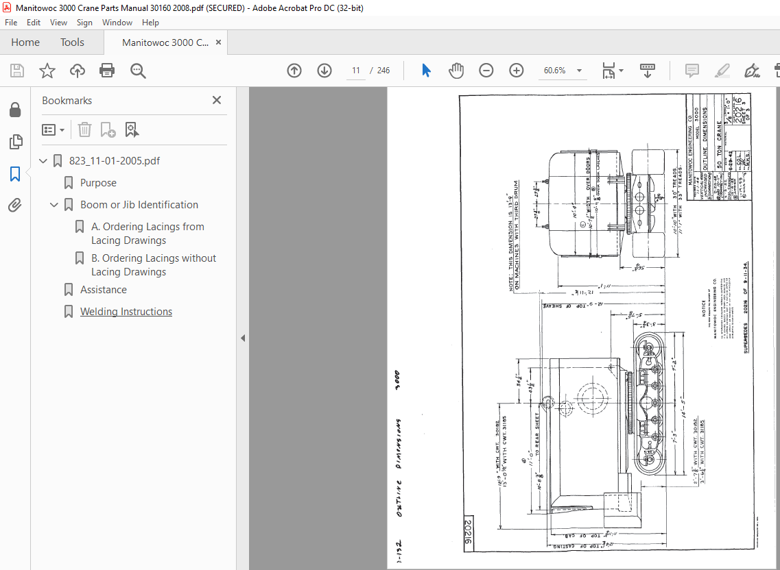Click the cloud upload icon

[77, 71]
